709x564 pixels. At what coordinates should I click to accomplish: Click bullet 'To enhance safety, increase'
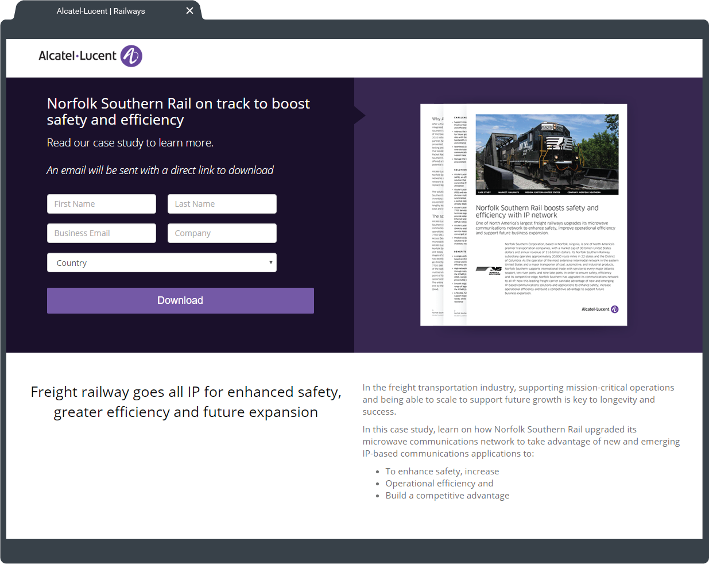point(442,472)
